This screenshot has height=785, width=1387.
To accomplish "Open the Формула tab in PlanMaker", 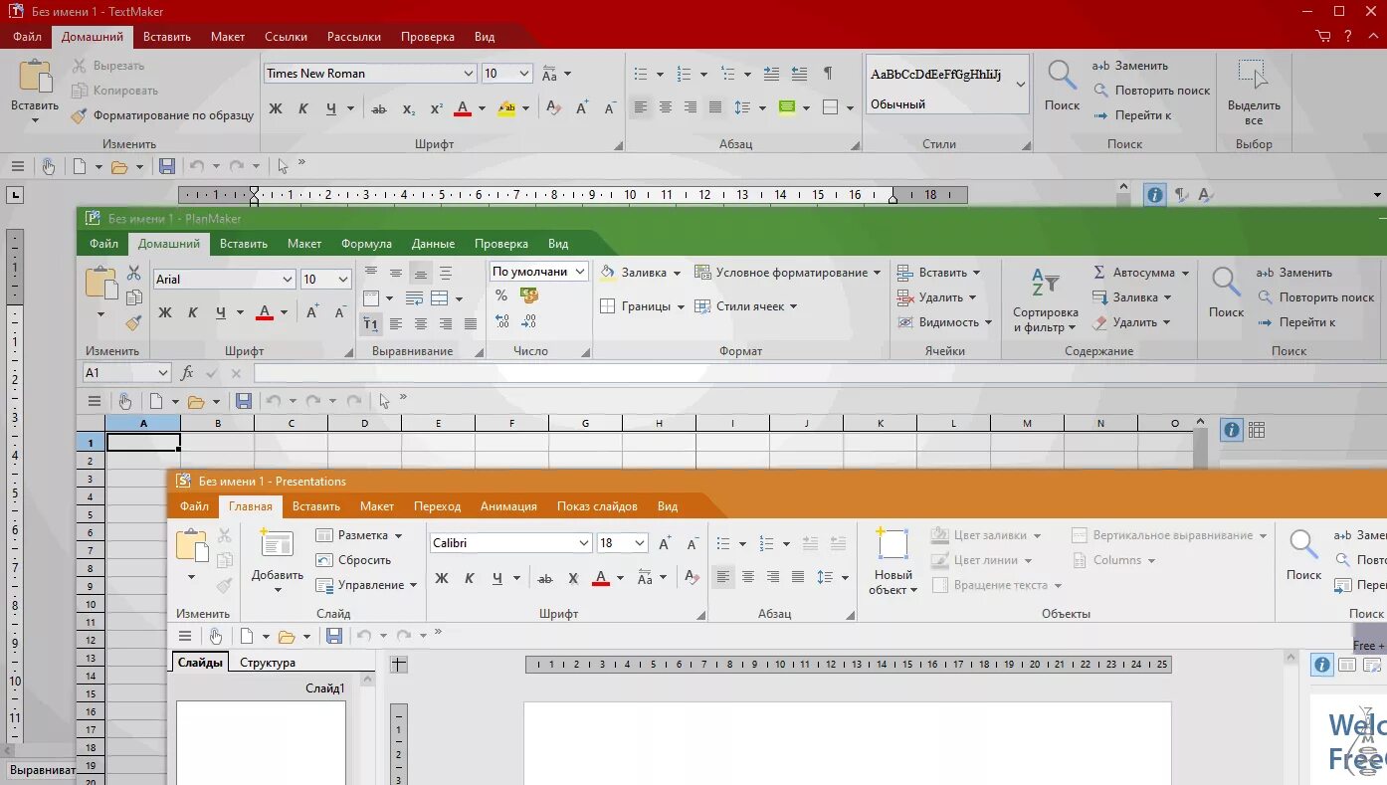I will coord(366,244).
